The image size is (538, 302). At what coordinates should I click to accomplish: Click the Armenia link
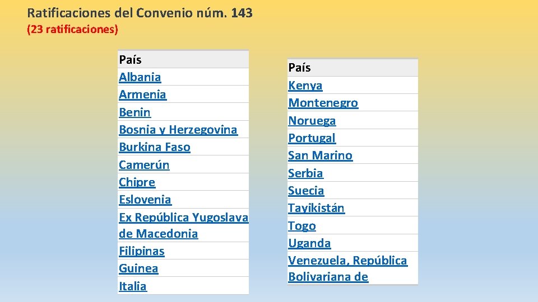(x=142, y=95)
